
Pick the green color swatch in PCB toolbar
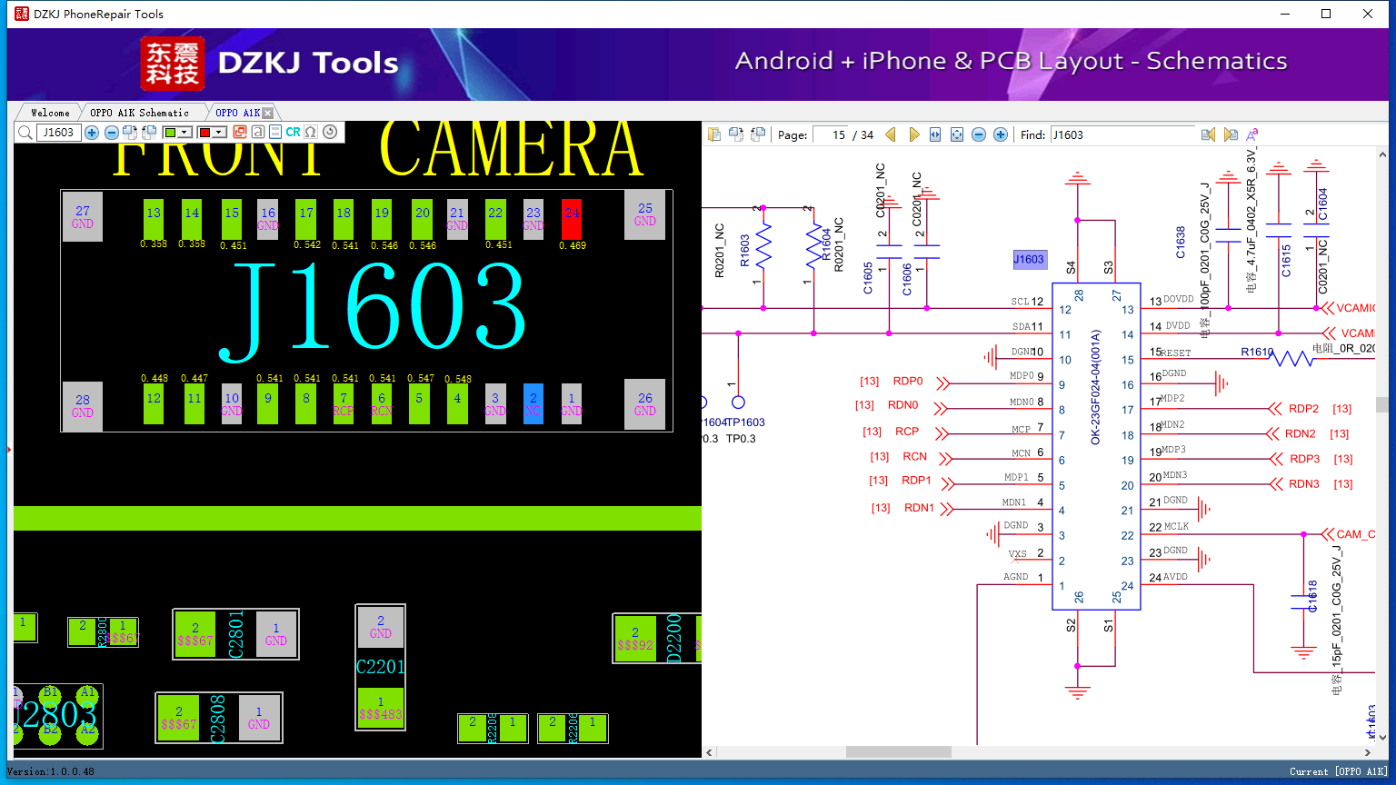170,133
